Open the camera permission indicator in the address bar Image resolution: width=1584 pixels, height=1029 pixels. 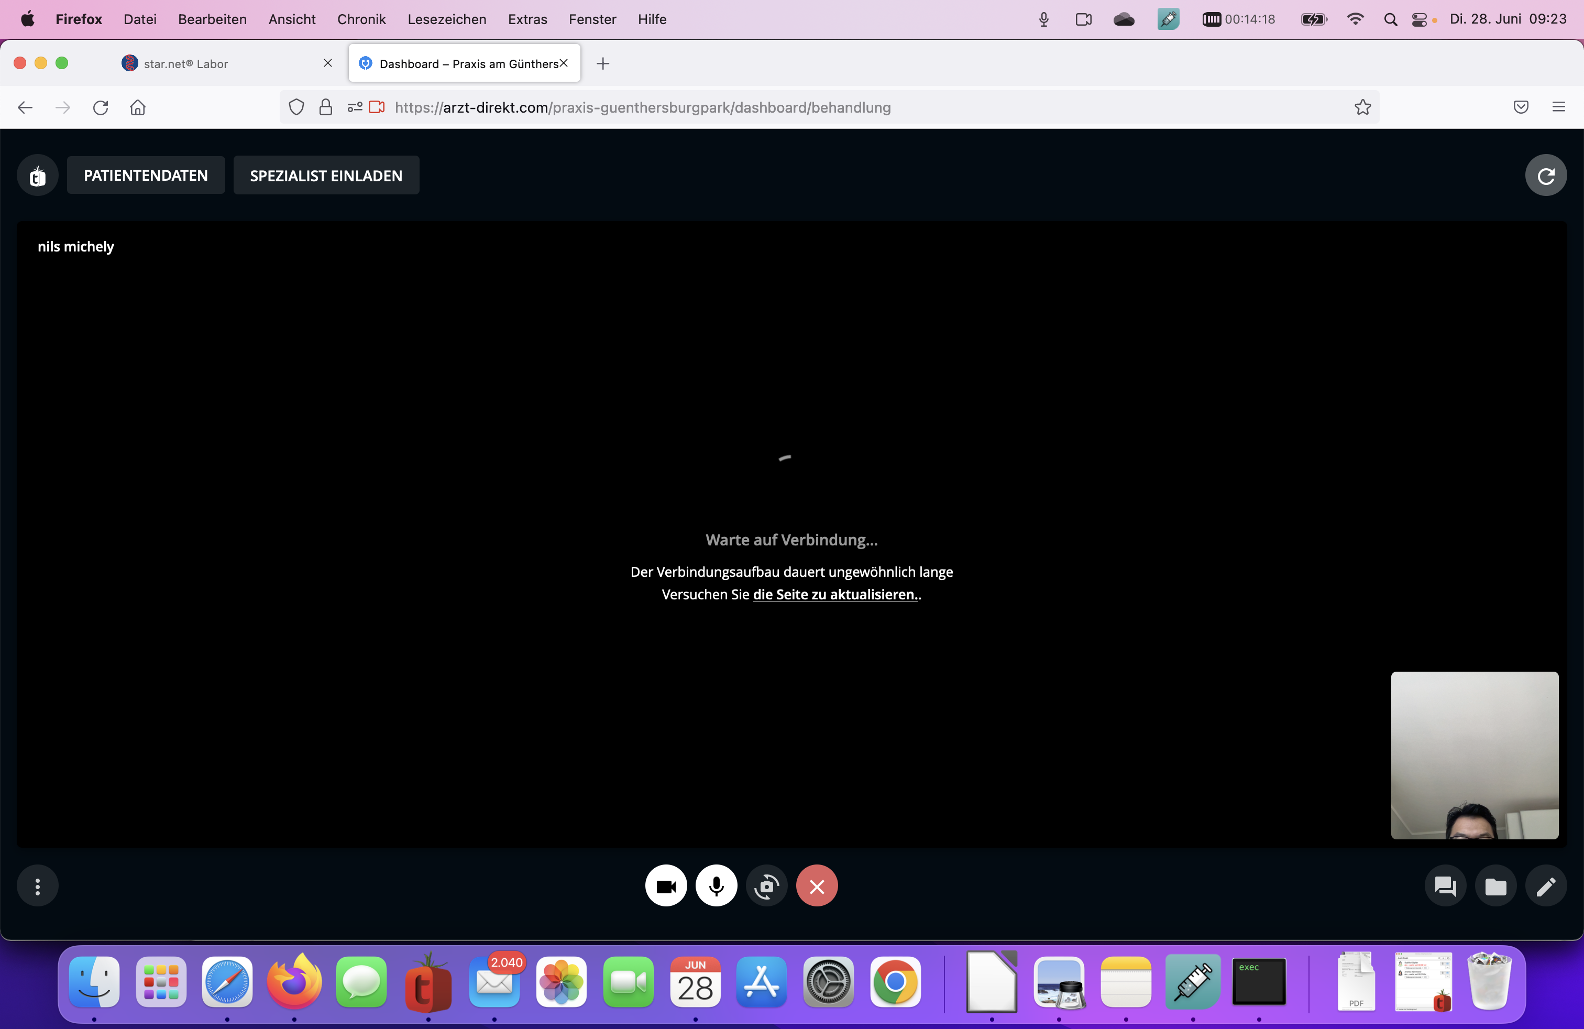377,107
